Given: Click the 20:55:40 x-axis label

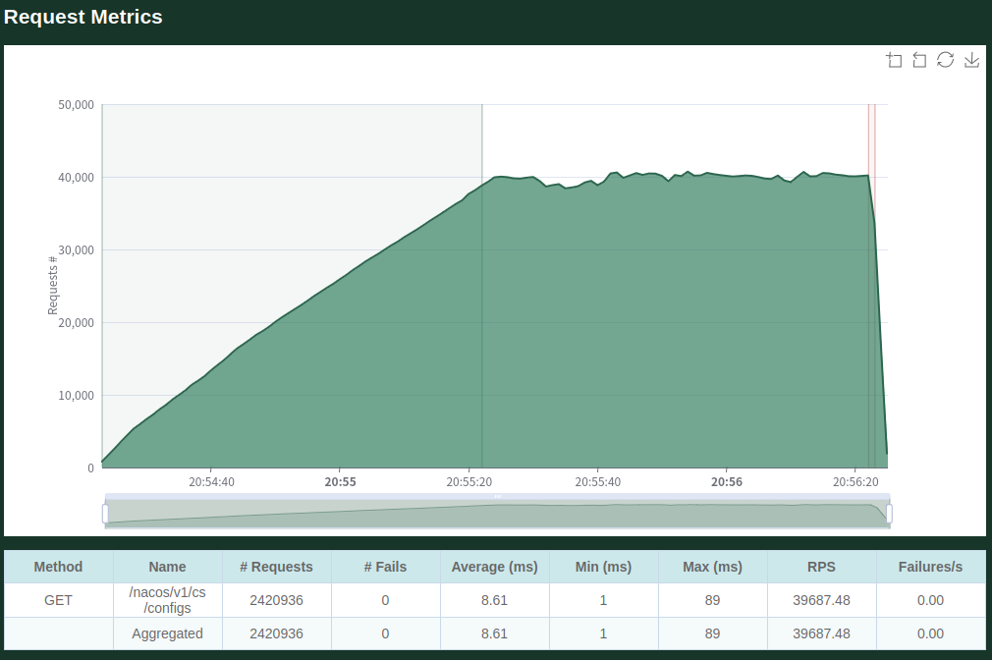Looking at the screenshot, I should (x=598, y=482).
